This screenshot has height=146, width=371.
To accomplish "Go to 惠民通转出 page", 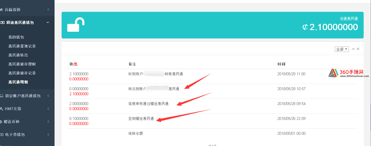I will [18, 55].
